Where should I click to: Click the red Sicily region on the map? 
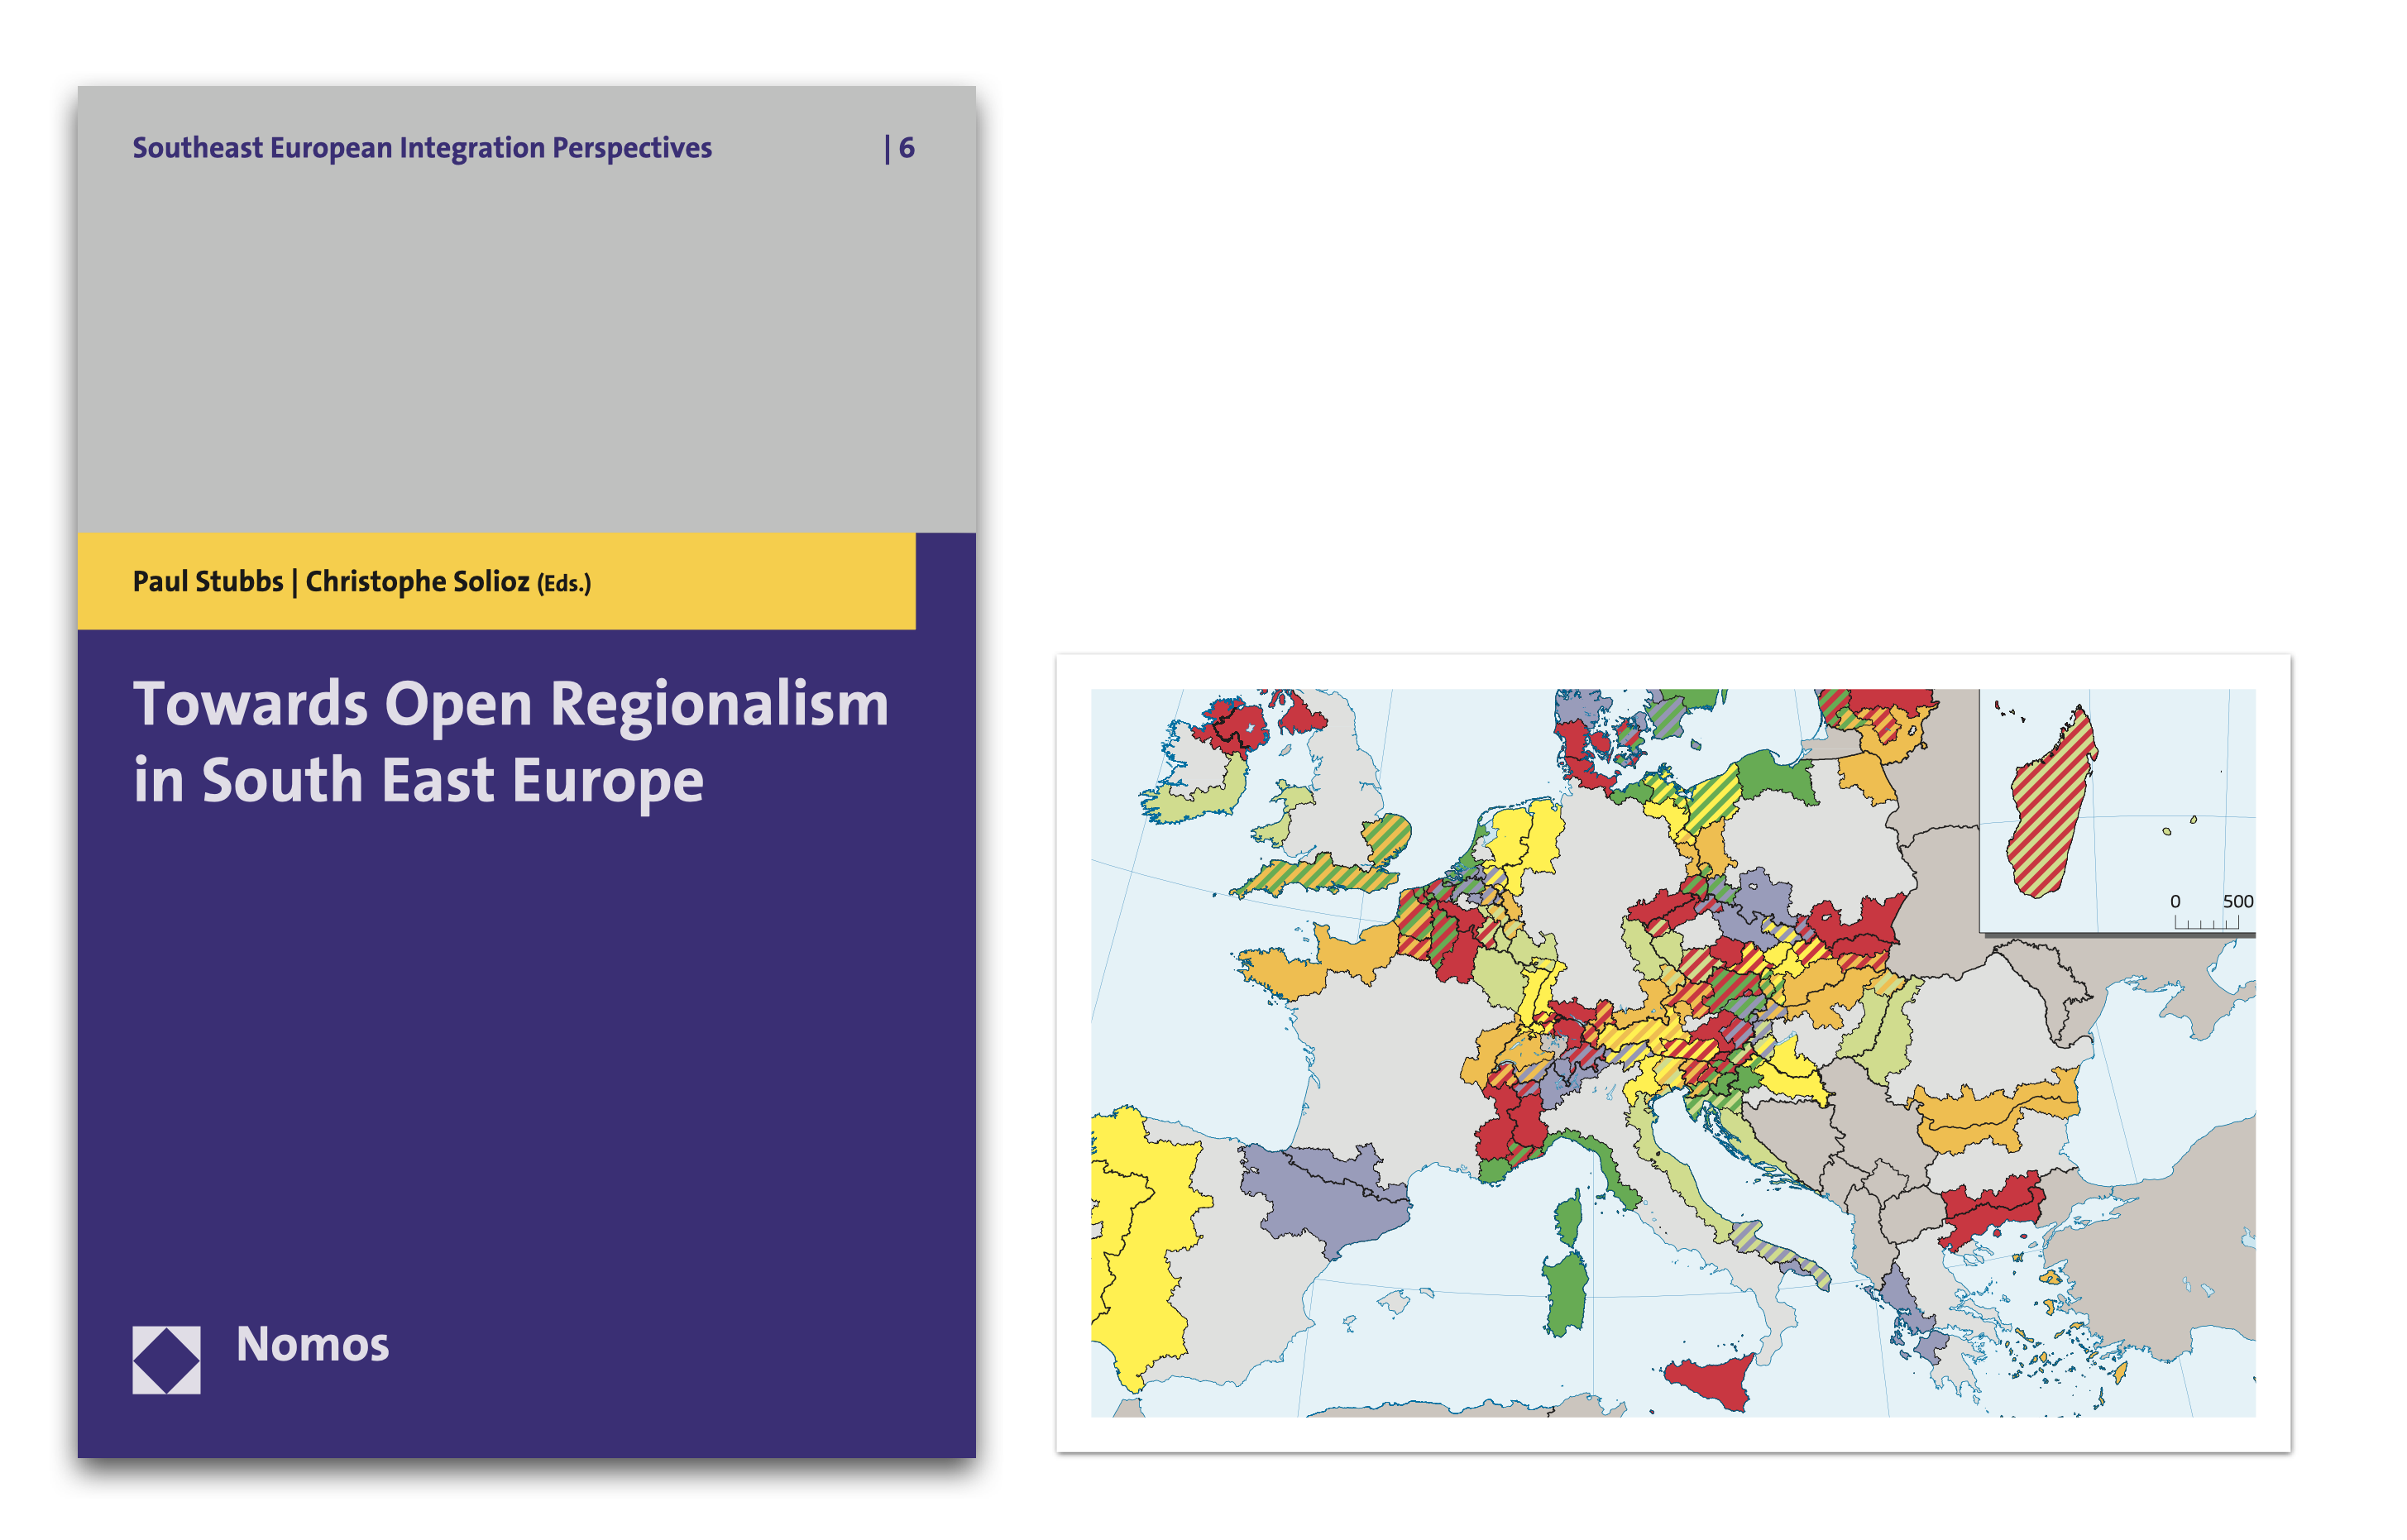[x=1711, y=1382]
